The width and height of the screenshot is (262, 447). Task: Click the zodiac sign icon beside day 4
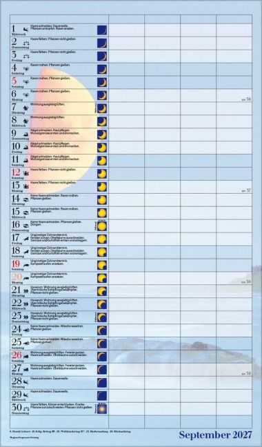(x=26, y=69)
